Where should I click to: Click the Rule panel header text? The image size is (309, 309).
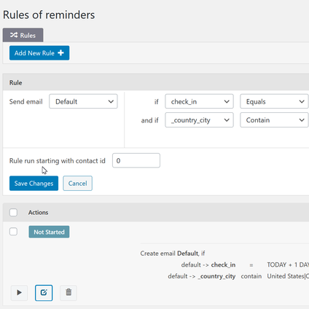[16, 83]
